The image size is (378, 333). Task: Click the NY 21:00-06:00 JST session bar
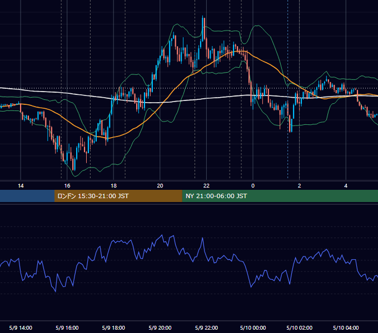[x=280, y=196]
